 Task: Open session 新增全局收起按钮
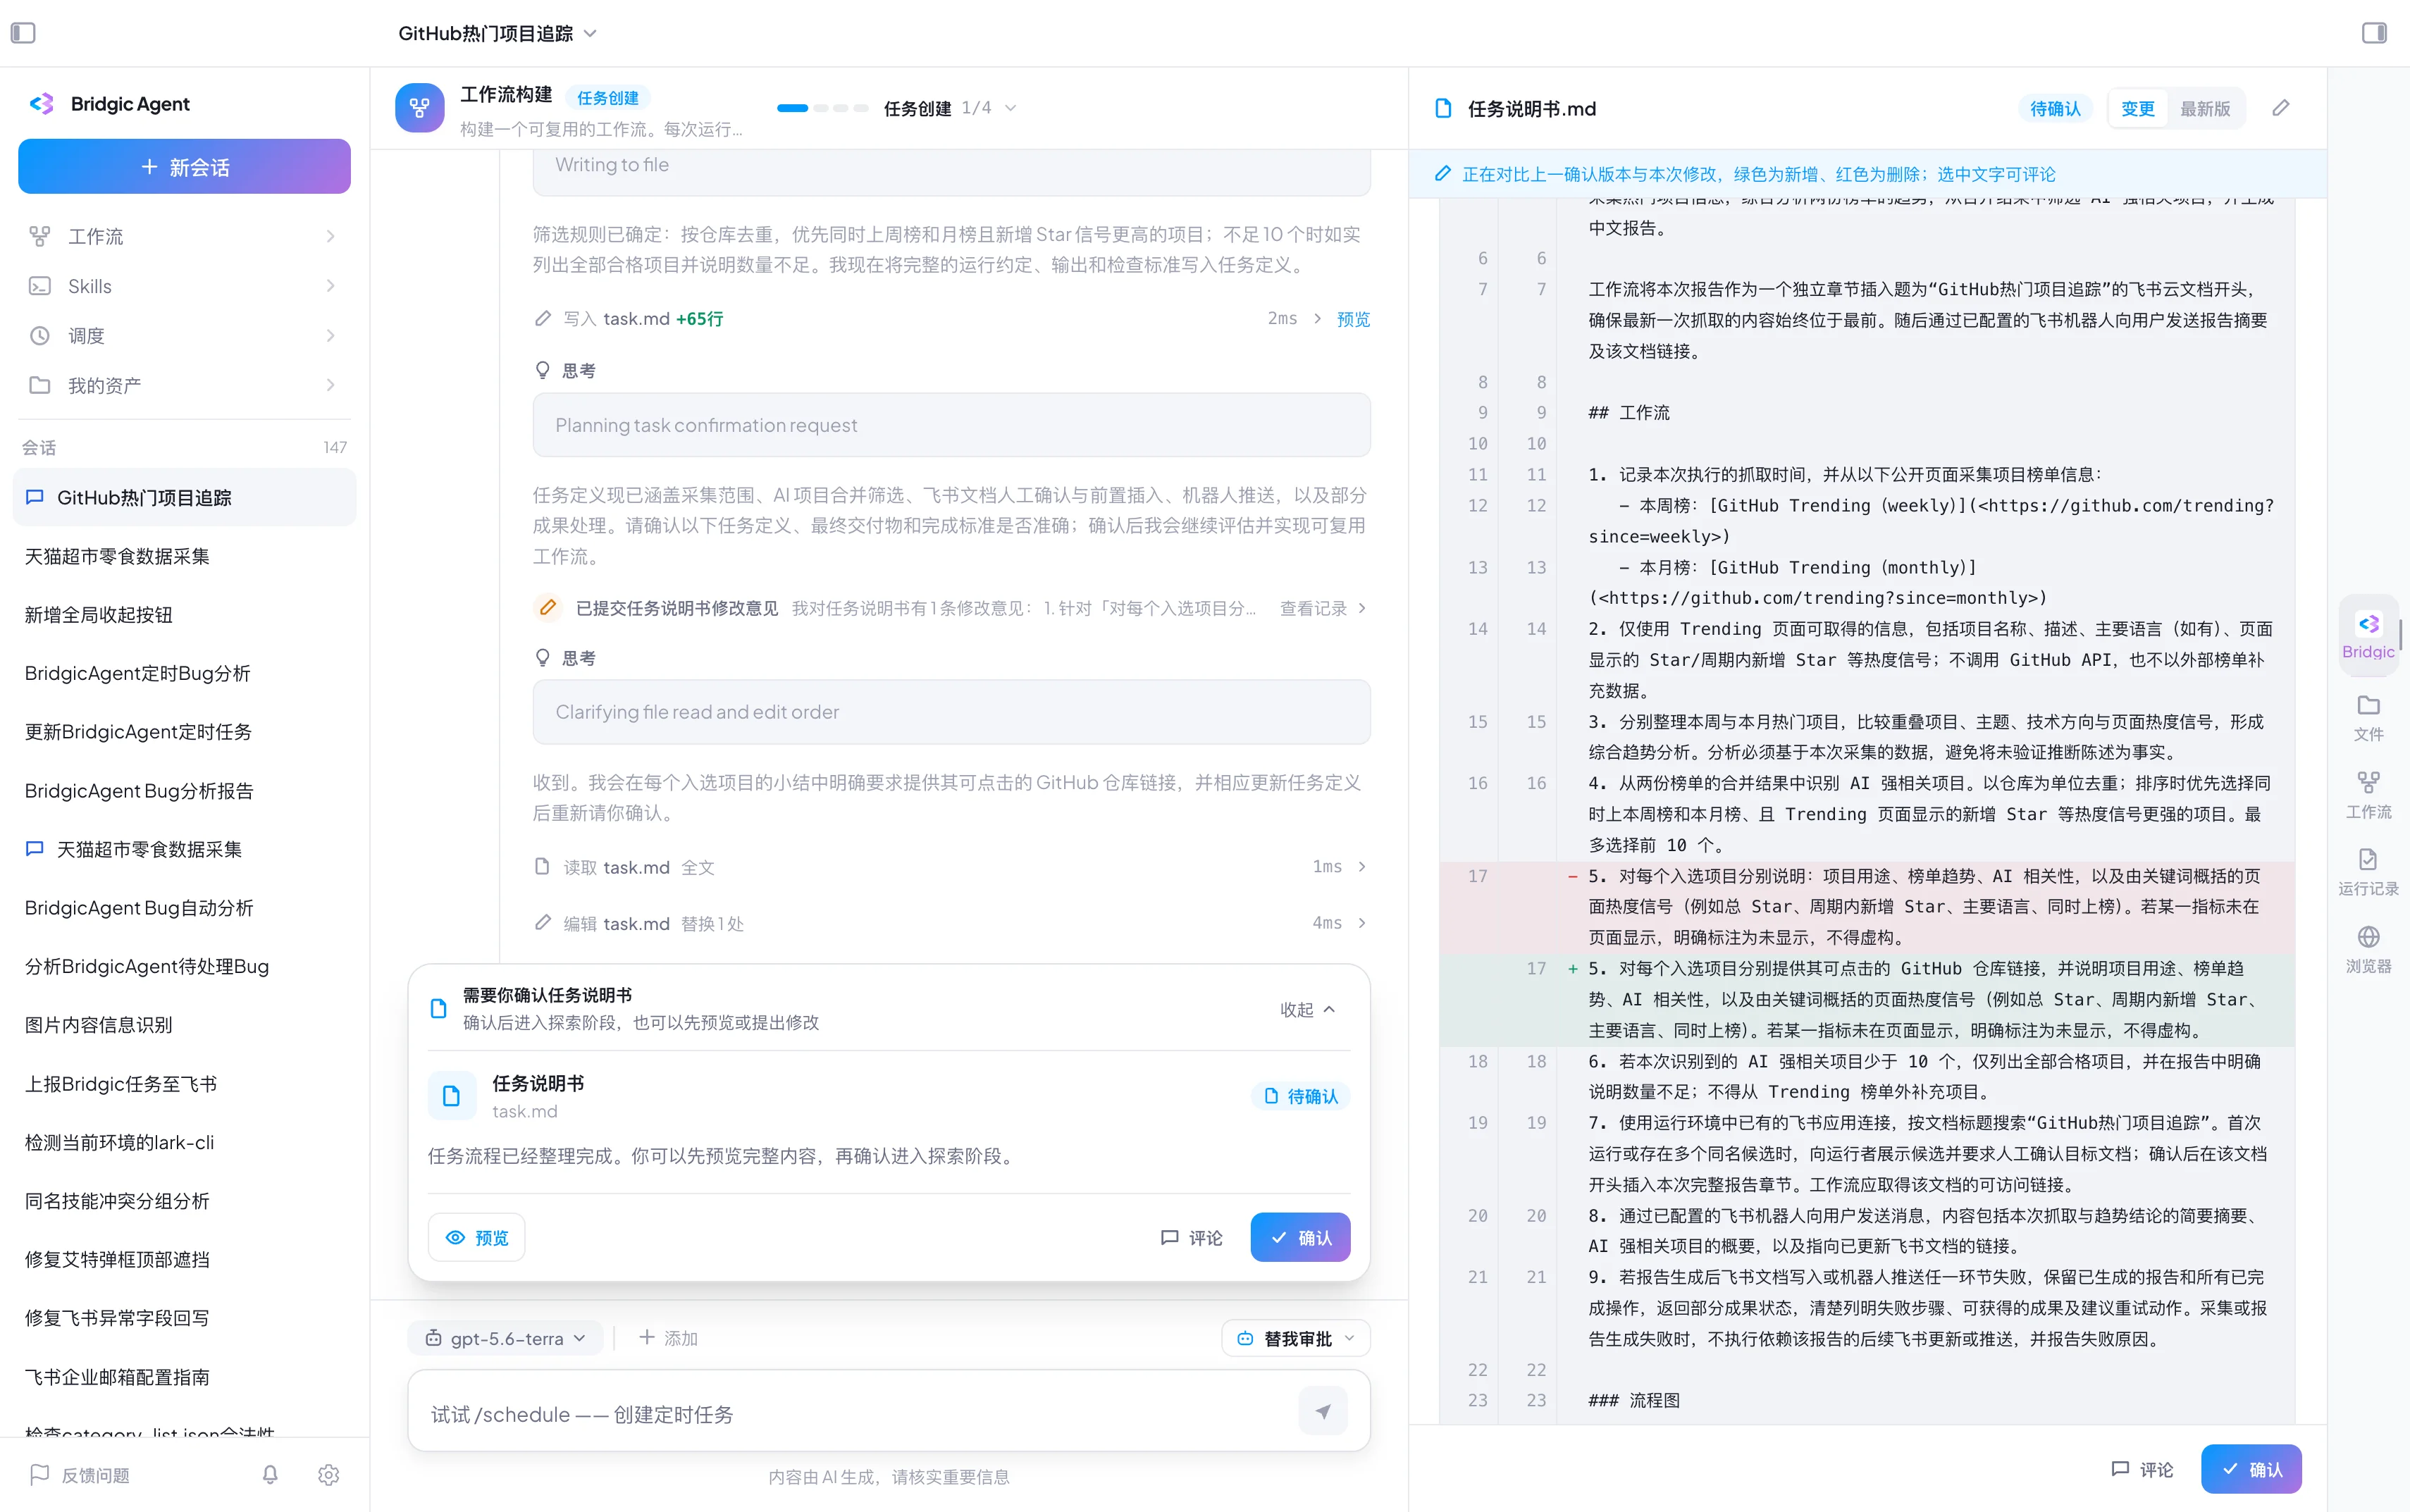coord(184,614)
